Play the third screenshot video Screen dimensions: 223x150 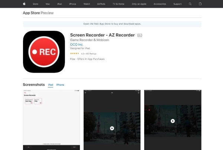[x=173, y=121]
